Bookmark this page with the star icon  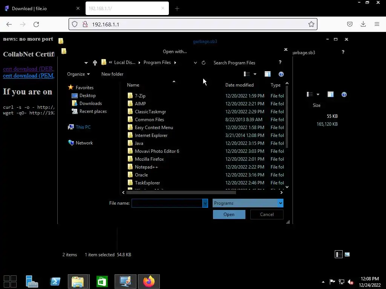311,24
